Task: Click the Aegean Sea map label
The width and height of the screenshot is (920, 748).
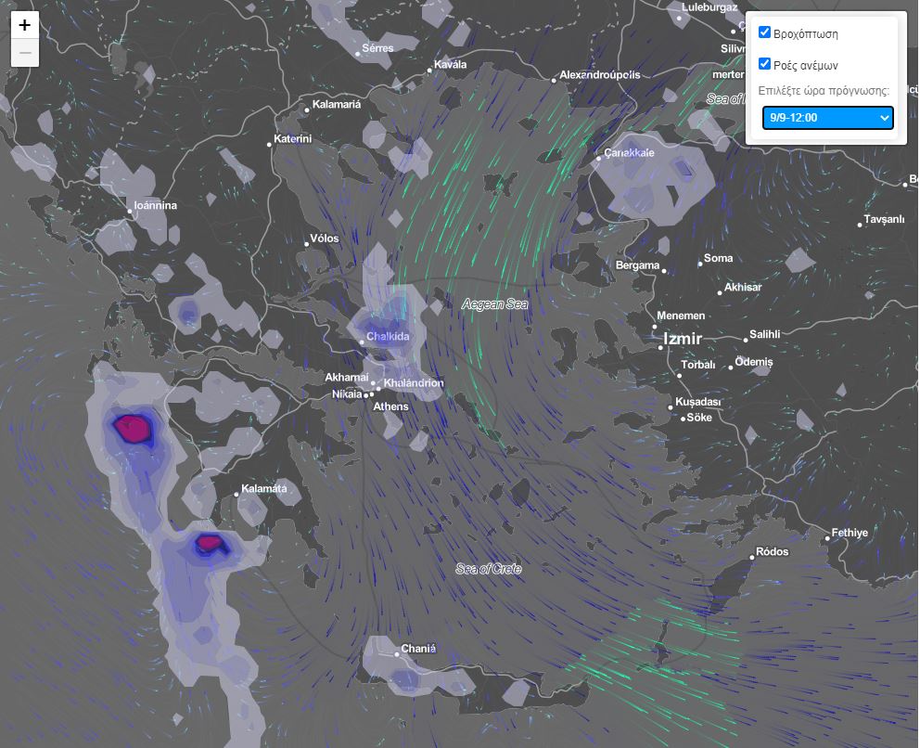Action: point(494,303)
